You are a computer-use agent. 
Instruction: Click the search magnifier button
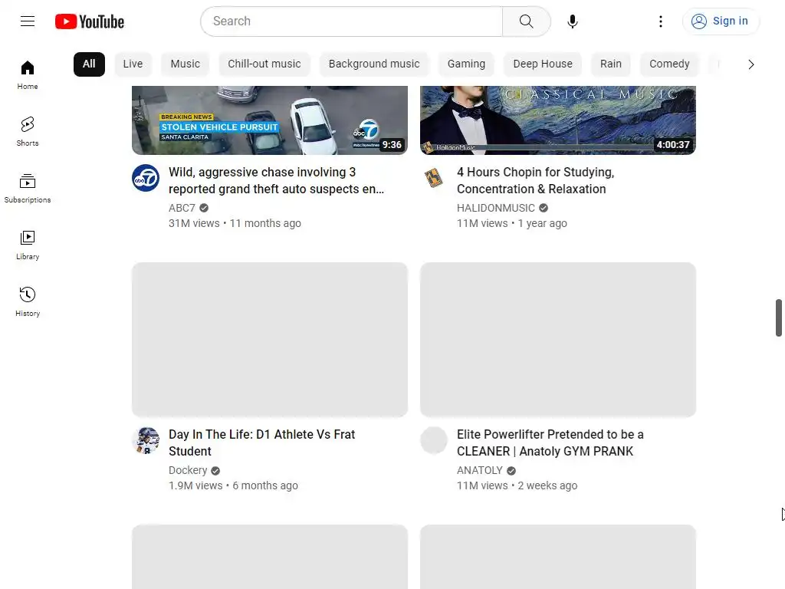click(x=526, y=21)
